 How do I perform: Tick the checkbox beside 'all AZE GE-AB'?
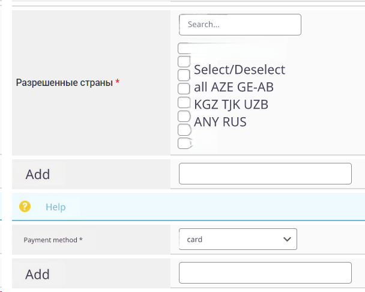(x=184, y=87)
